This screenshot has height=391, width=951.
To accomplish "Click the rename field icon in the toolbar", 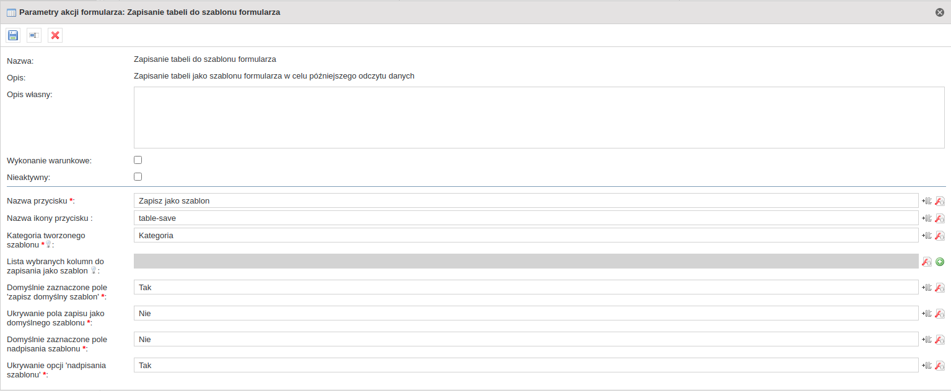I will 34,35.
